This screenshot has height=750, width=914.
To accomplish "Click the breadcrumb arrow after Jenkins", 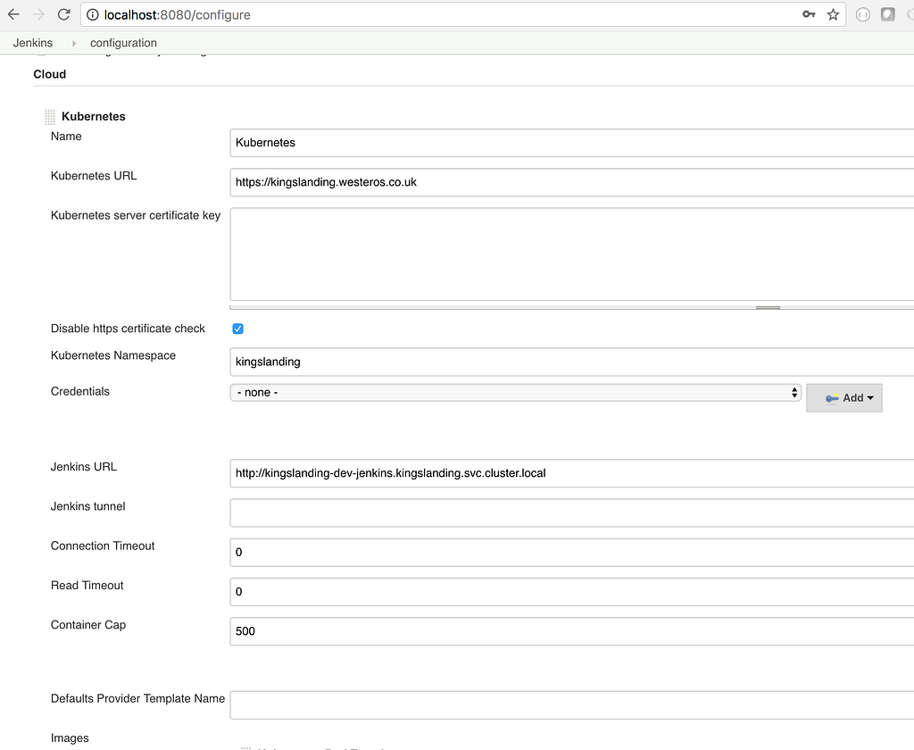I will coord(74,43).
